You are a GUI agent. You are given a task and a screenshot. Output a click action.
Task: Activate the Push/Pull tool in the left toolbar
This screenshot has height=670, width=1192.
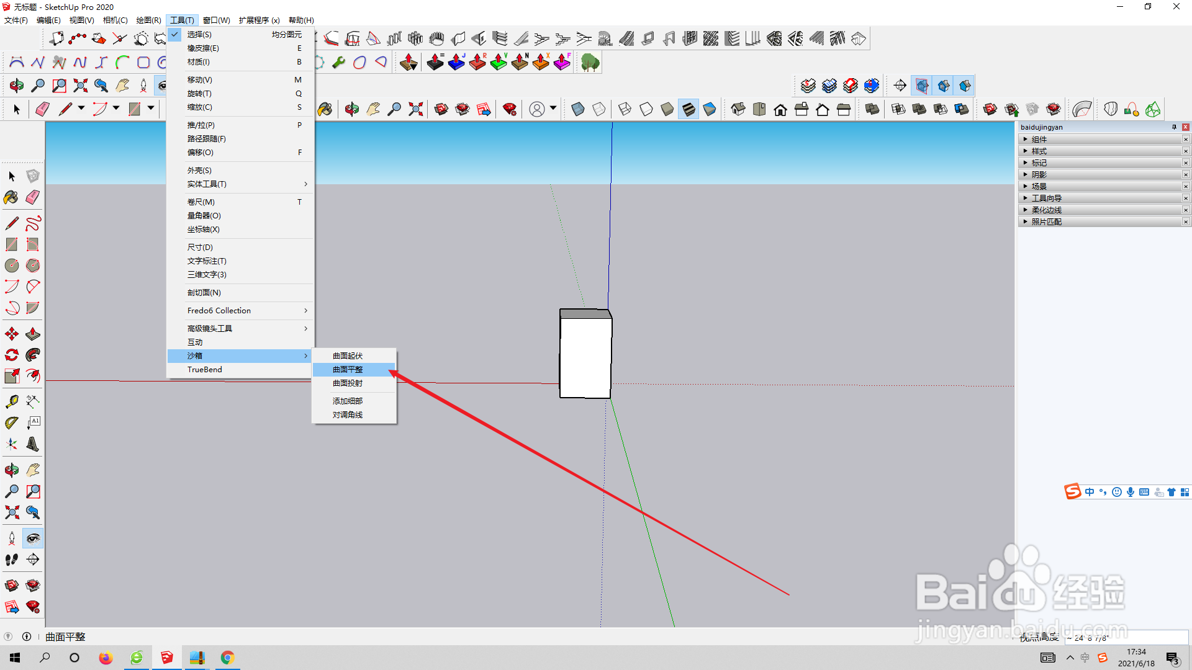tap(33, 334)
